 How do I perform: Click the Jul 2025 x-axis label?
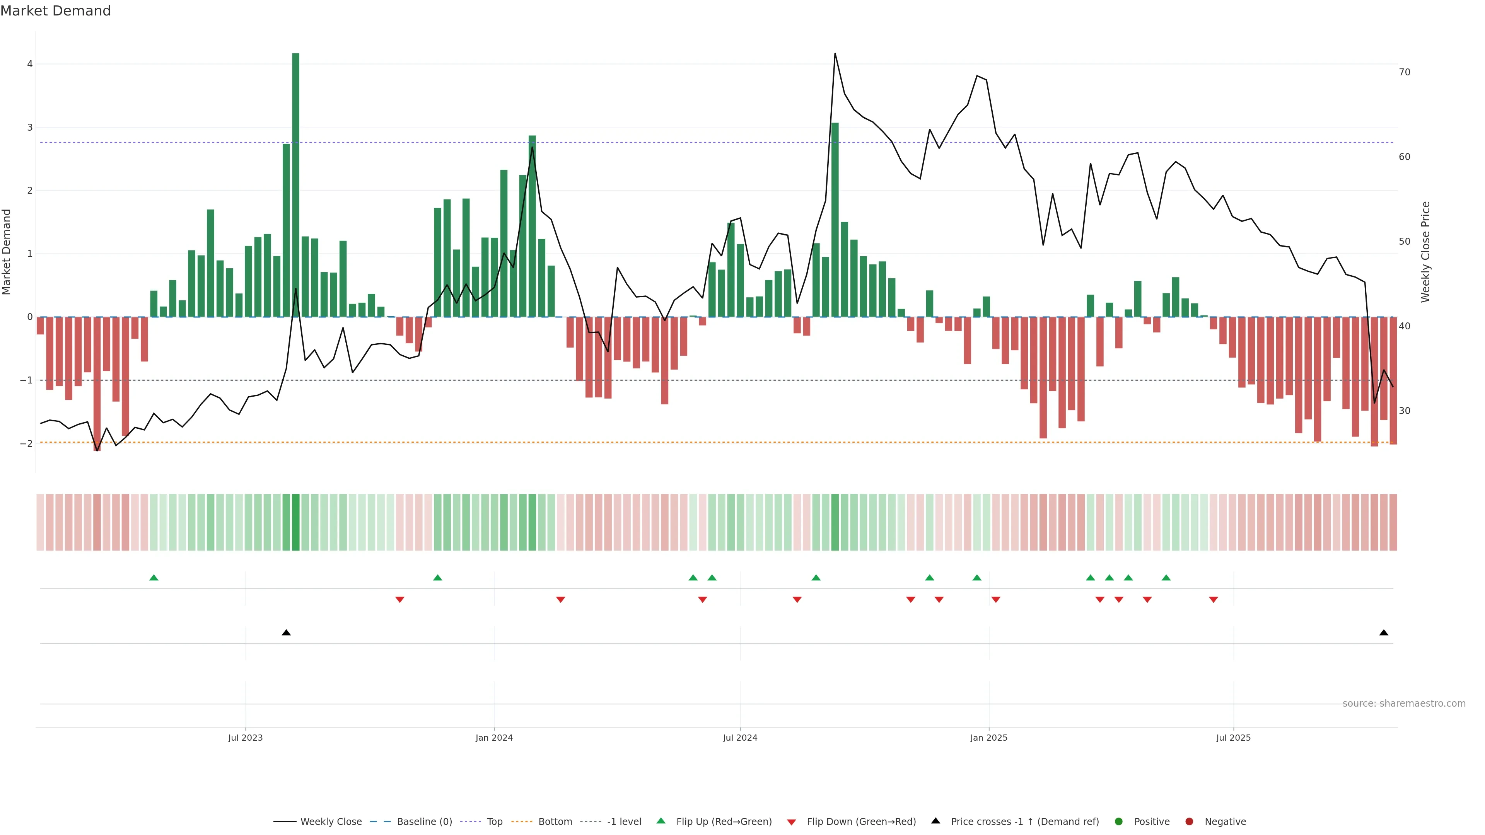1233,738
